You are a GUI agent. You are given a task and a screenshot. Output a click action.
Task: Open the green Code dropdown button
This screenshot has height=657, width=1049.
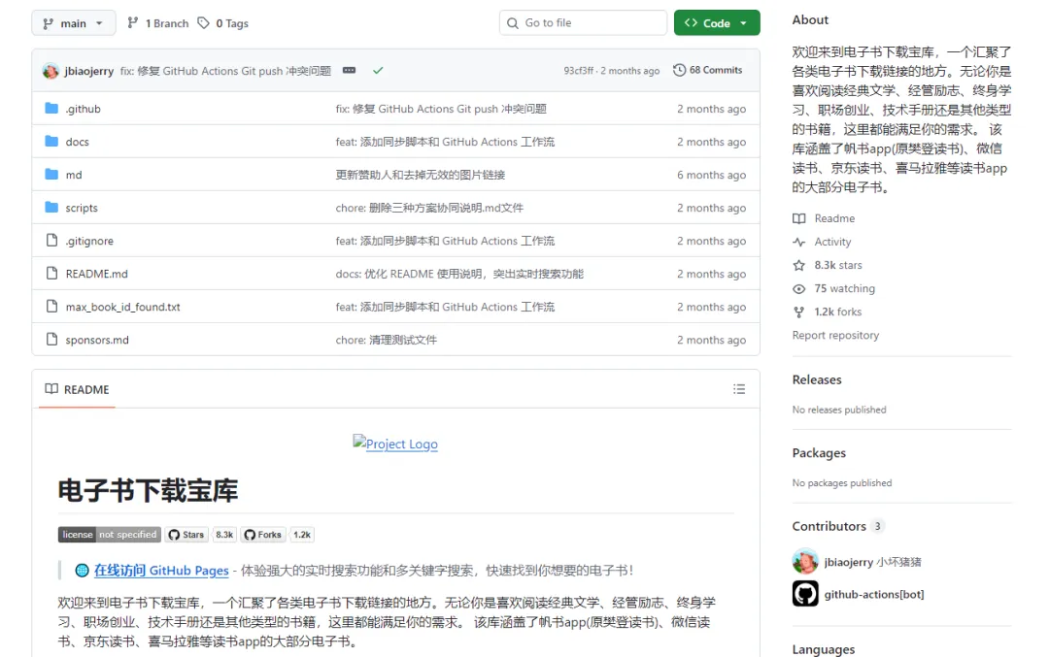[x=717, y=22]
